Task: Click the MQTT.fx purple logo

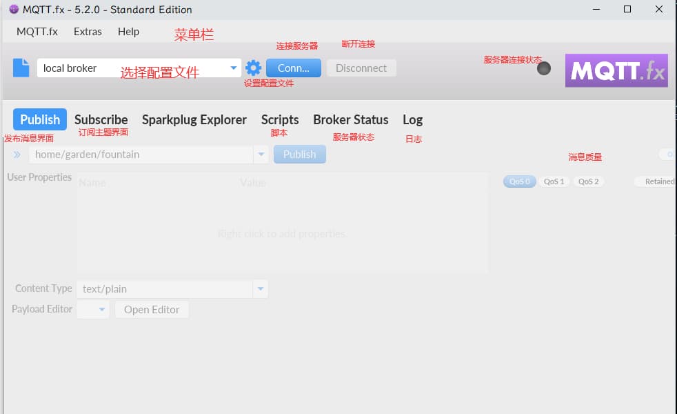Action: [x=616, y=70]
